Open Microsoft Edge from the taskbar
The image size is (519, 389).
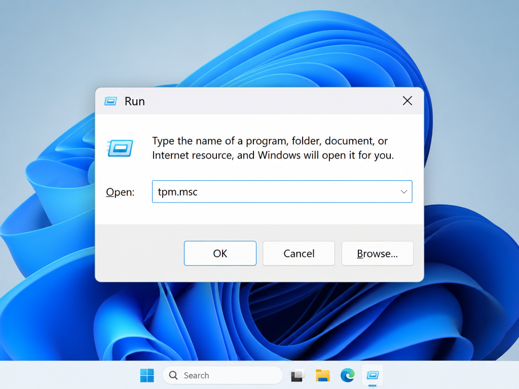348,375
